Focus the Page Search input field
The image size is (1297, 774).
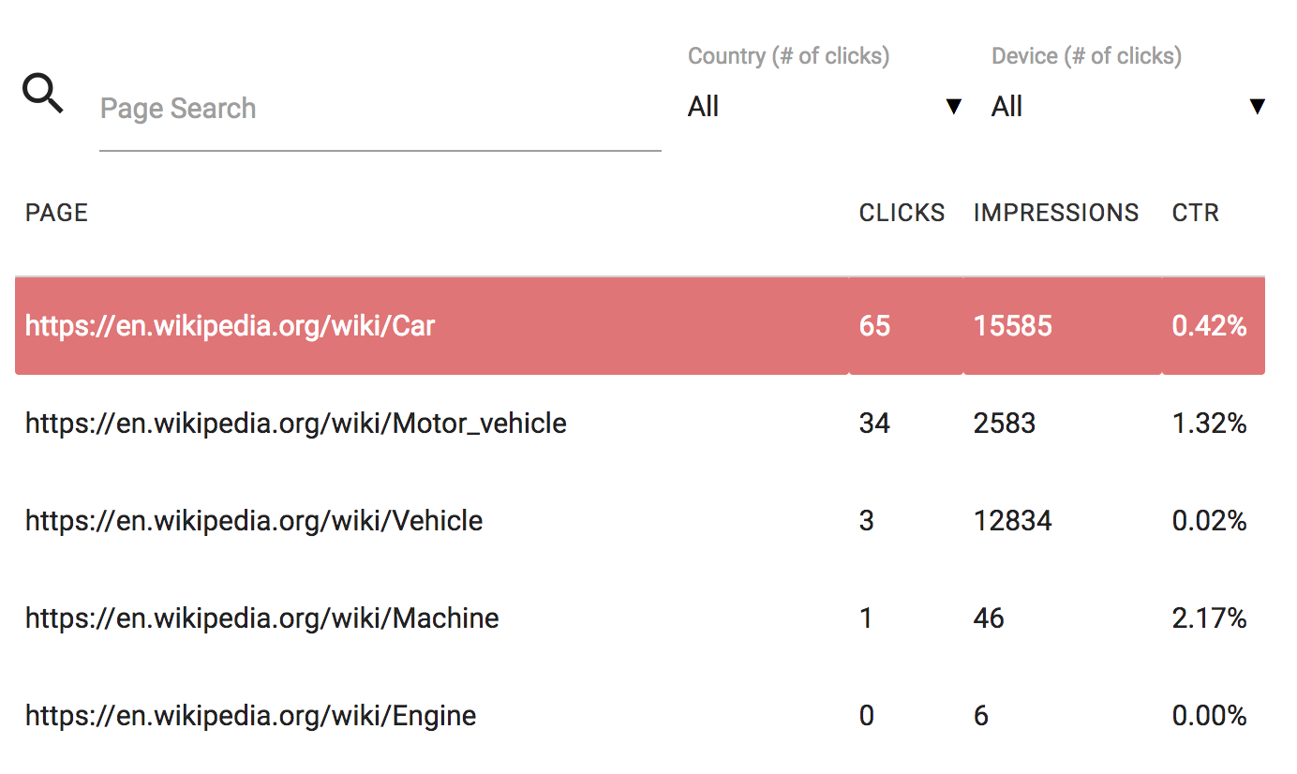click(380, 109)
